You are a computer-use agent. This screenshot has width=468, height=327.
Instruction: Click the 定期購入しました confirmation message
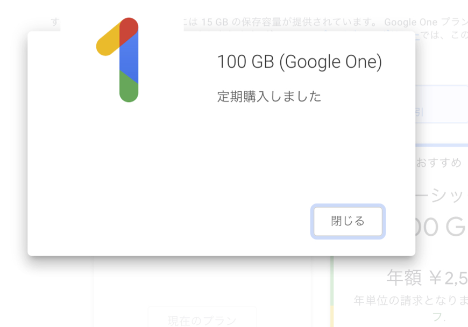[x=269, y=97]
